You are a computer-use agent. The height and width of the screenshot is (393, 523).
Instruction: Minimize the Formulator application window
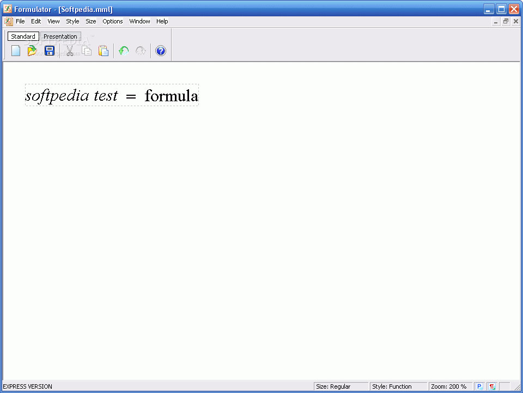pyautogui.click(x=489, y=9)
